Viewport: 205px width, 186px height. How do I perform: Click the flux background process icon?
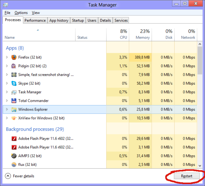click(14, 164)
